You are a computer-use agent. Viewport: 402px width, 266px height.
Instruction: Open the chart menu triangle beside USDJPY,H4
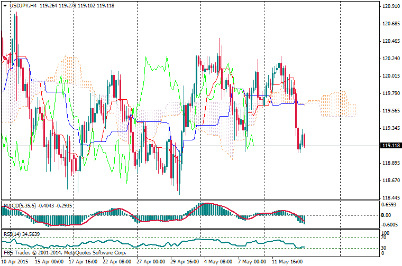[x=5, y=6]
